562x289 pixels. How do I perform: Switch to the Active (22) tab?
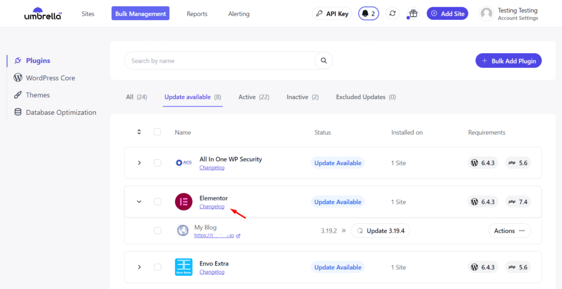pyautogui.click(x=254, y=97)
